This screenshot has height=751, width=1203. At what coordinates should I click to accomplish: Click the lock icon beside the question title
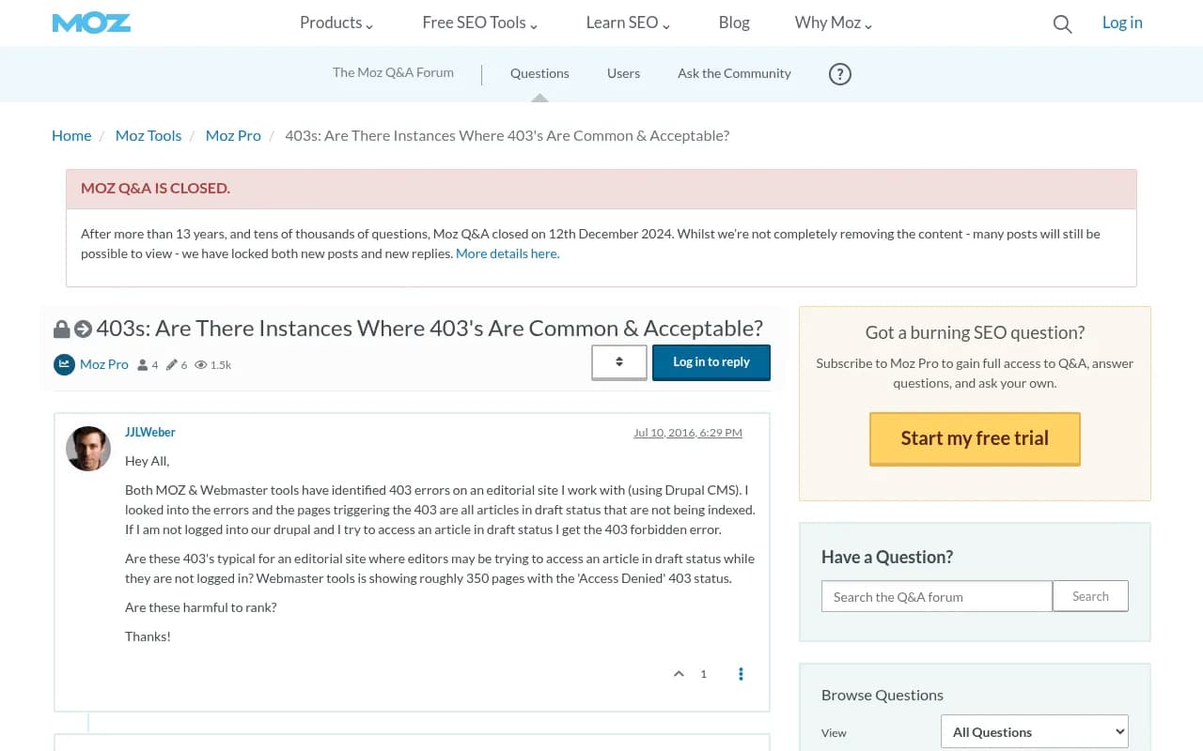tap(61, 329)
